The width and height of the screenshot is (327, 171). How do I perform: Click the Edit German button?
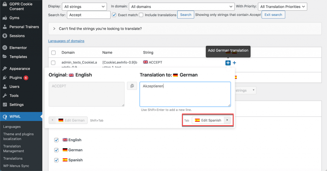[x=72, y=120]
